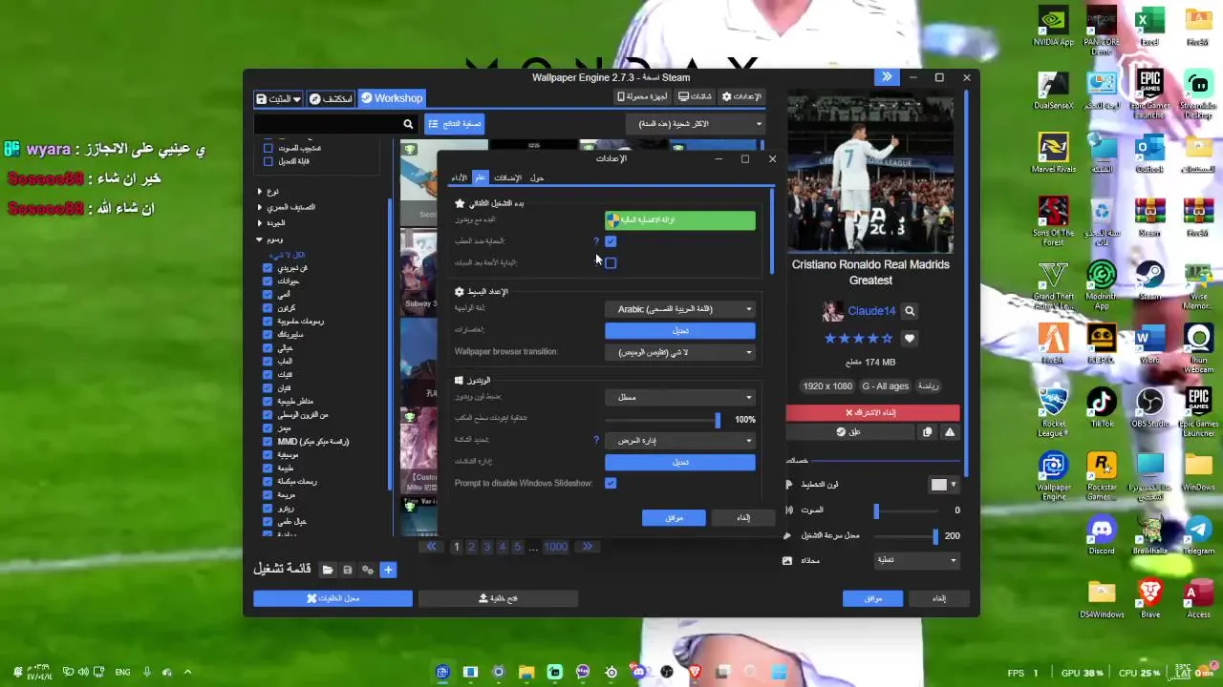Open the محاذاة alignment dropdown

coord(915,560)
